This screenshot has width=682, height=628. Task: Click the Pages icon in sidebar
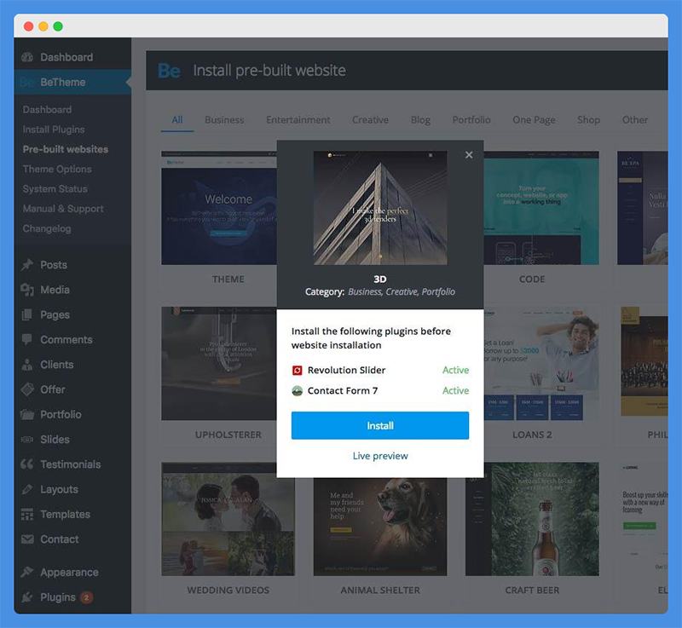tap(27, 314)
